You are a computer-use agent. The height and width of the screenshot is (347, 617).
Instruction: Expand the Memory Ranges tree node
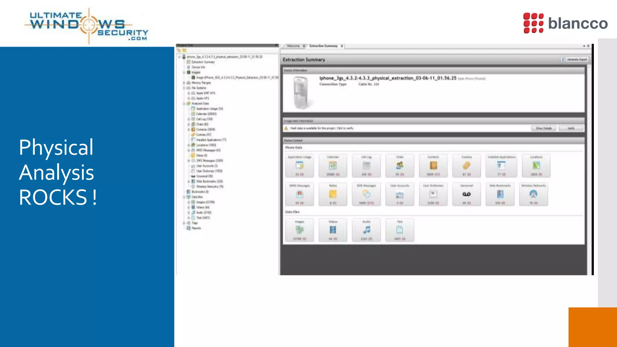tap(184, 83)
